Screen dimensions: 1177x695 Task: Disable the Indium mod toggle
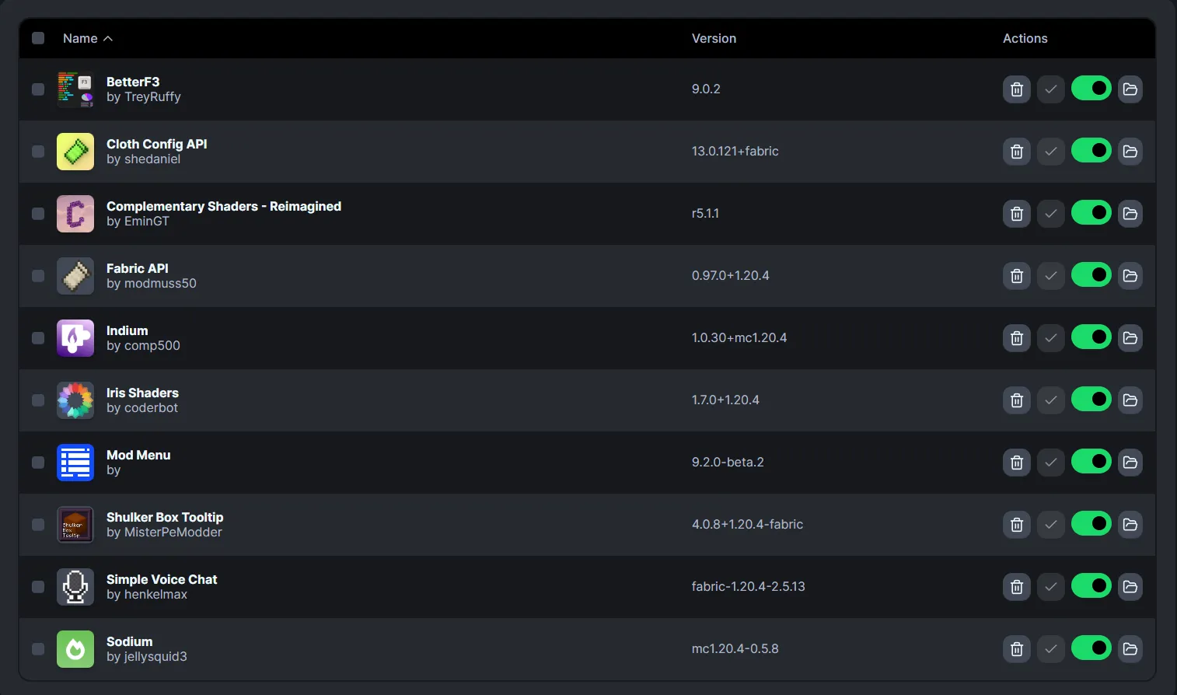click(1091, 337)
